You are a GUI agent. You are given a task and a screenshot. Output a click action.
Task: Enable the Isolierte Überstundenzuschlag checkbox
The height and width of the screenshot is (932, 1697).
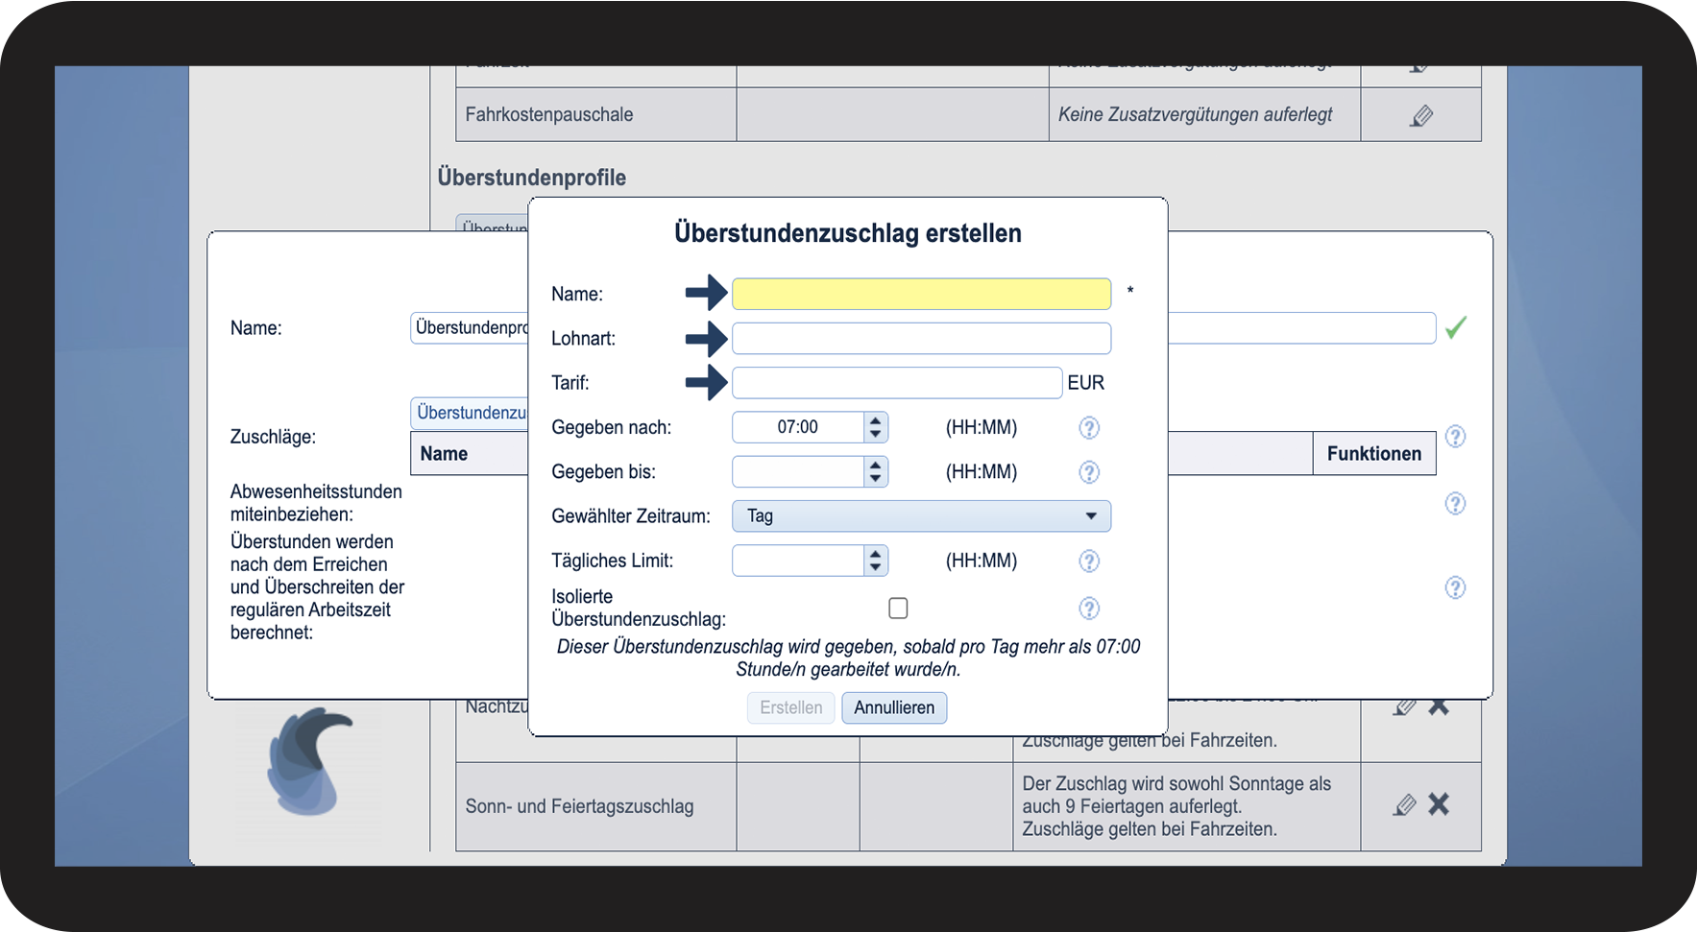coord(898,609)
